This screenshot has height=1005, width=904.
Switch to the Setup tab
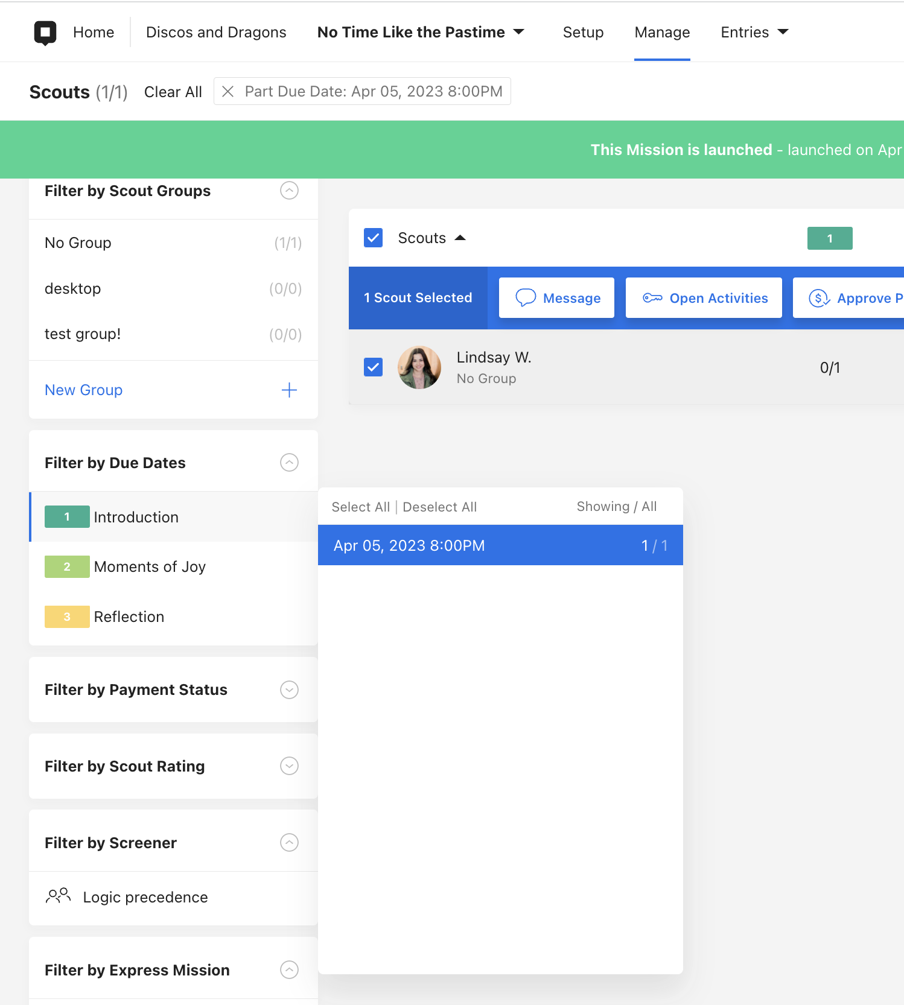[583, 32]
